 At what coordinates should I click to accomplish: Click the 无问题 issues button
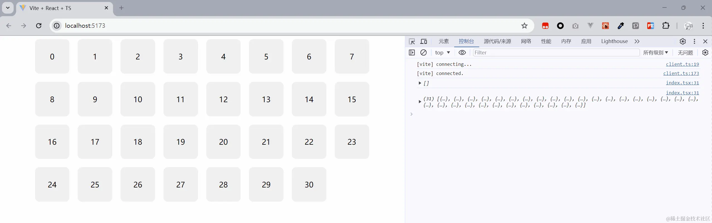coord(685,52)
